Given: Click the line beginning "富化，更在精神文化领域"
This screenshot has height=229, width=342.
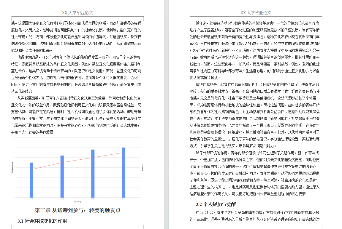Looking at the screenshot, I should (x=254, y=44).
